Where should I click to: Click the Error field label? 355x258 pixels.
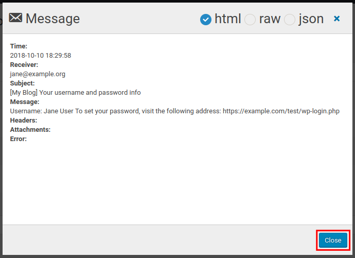[x=19, y=139]
